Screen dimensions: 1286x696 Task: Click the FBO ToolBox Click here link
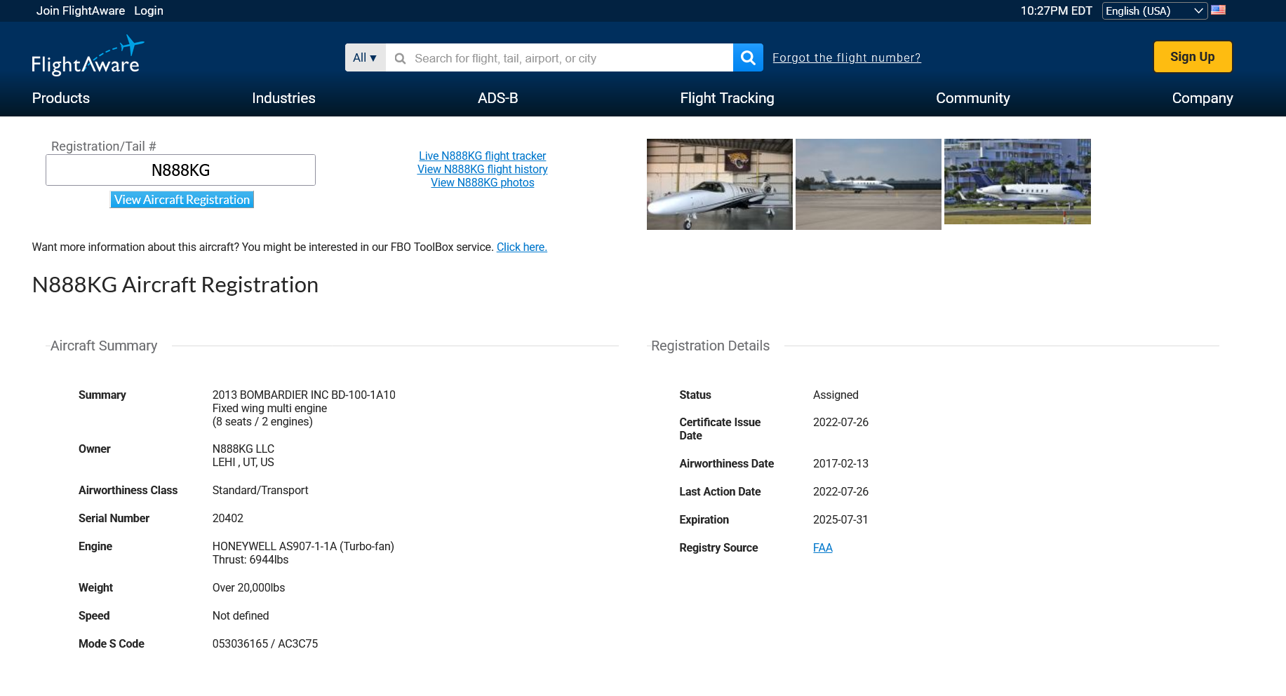pos(522,247)
